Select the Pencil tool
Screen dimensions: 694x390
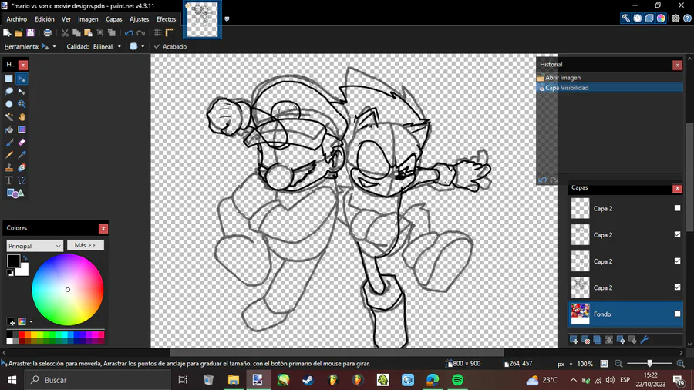point(8,155)
